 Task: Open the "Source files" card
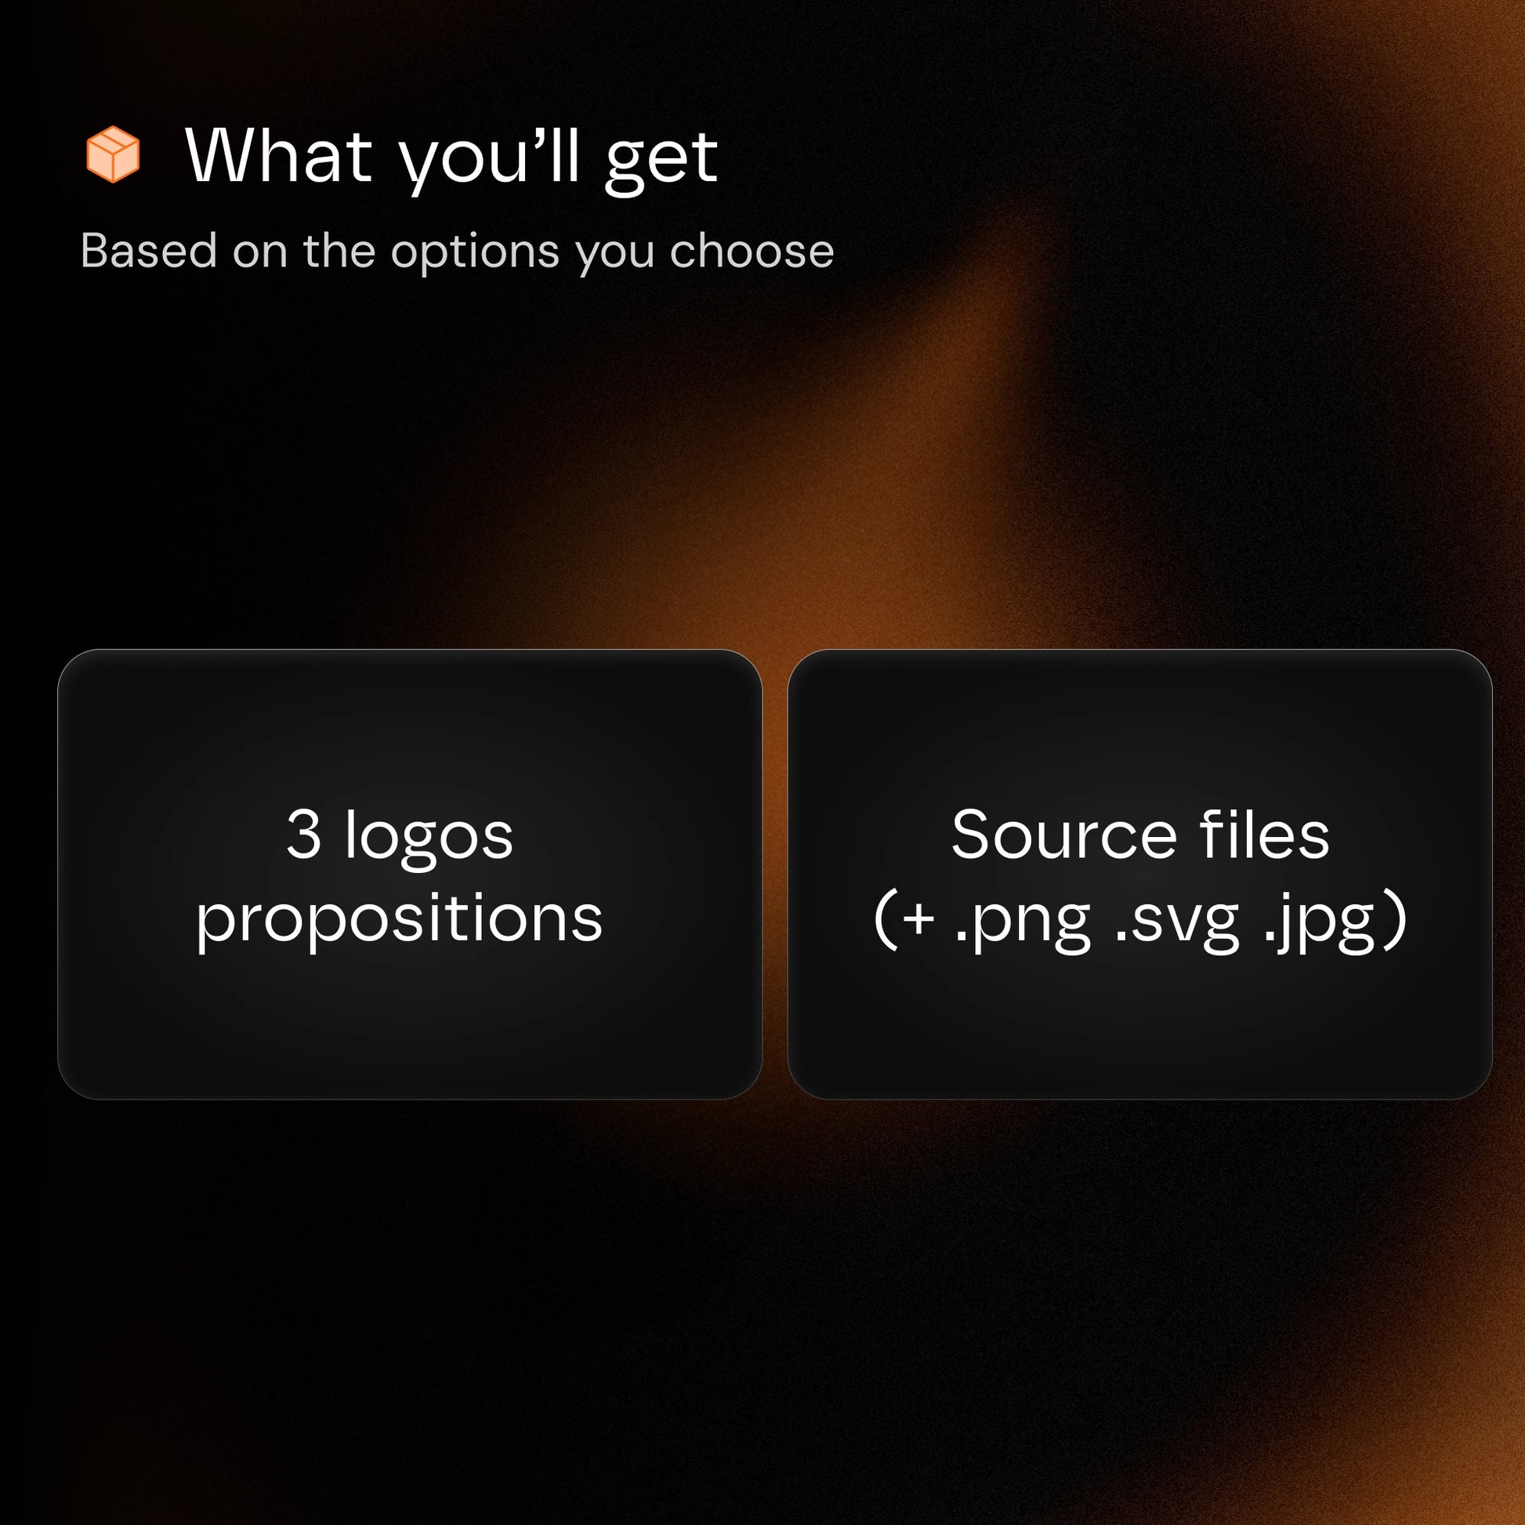[x=1139, y=874]
